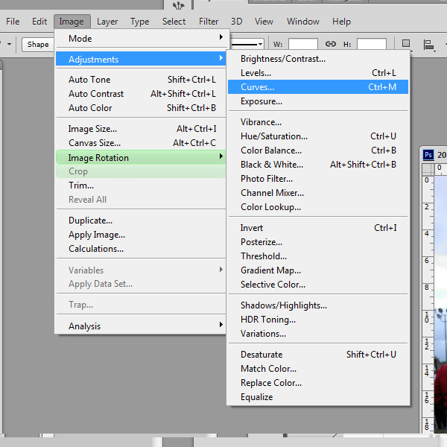Image resolution: width=447 pixels, height=447 pixels.
Task: Open Calculations dialog
Action: [x=141, y=249]
